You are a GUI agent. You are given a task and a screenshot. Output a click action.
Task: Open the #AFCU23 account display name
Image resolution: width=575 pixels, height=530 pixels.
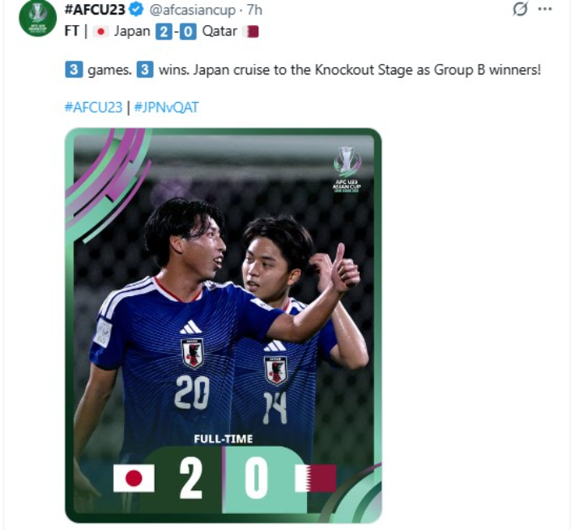[x=92, y=11]
